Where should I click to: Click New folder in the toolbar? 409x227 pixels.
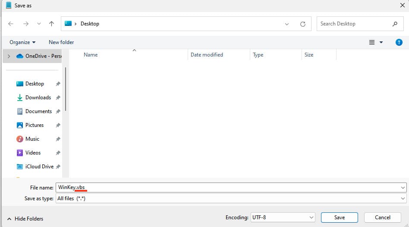pos(61,42)
